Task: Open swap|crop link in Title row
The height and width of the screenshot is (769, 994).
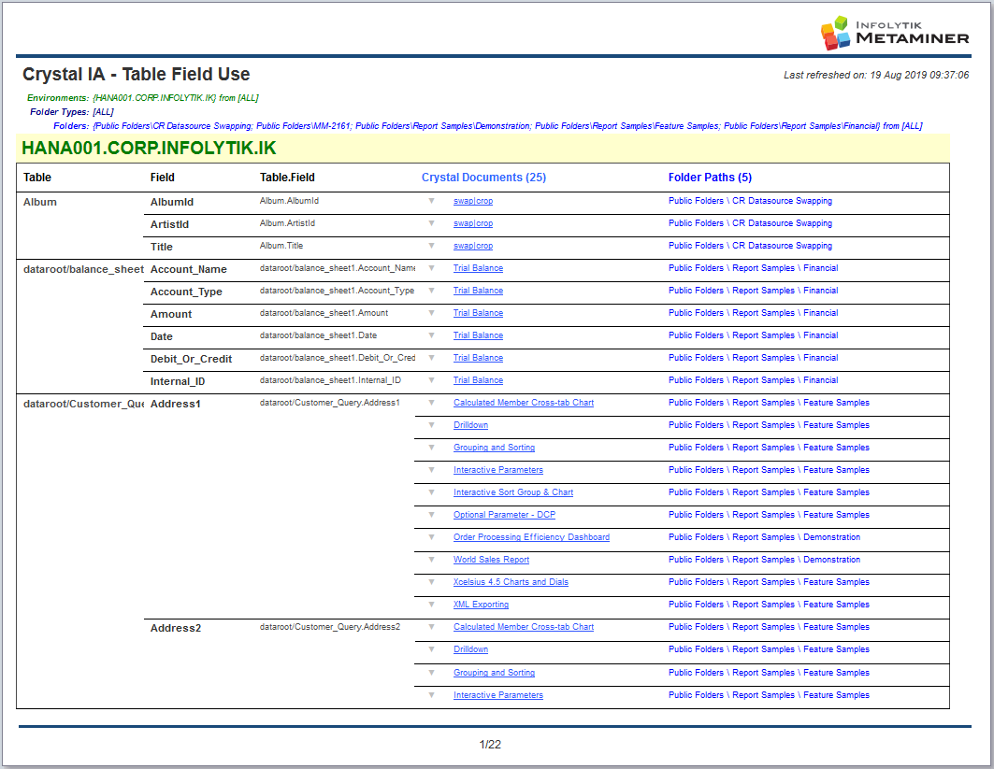Action: click(x=473, y=246)
